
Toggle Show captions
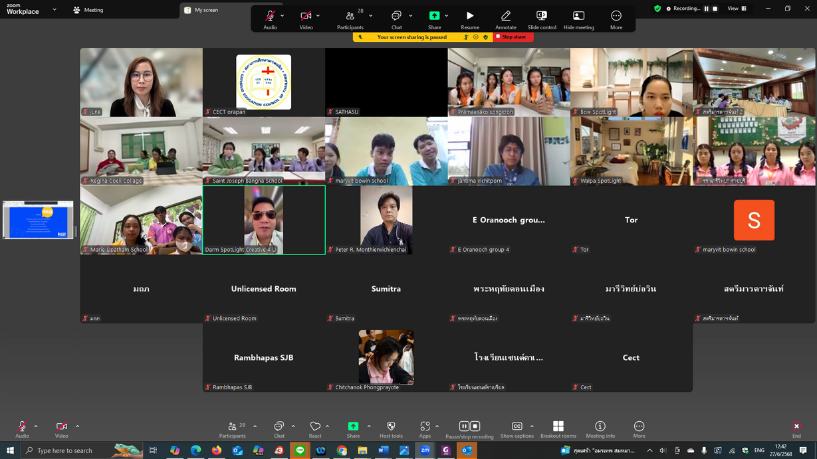coord(517,429)
